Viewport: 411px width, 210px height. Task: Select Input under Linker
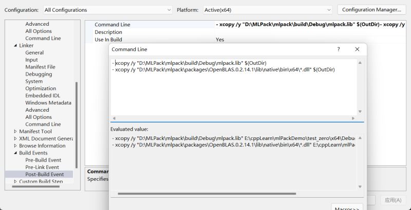point(31,60)
